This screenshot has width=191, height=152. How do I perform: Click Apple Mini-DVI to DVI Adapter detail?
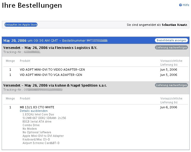click(x=43, y=136)
